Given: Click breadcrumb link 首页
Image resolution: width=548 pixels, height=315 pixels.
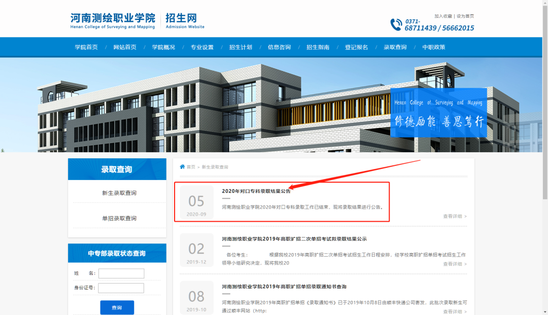Looking at the screenshot, I should click(x=191, y=167).
